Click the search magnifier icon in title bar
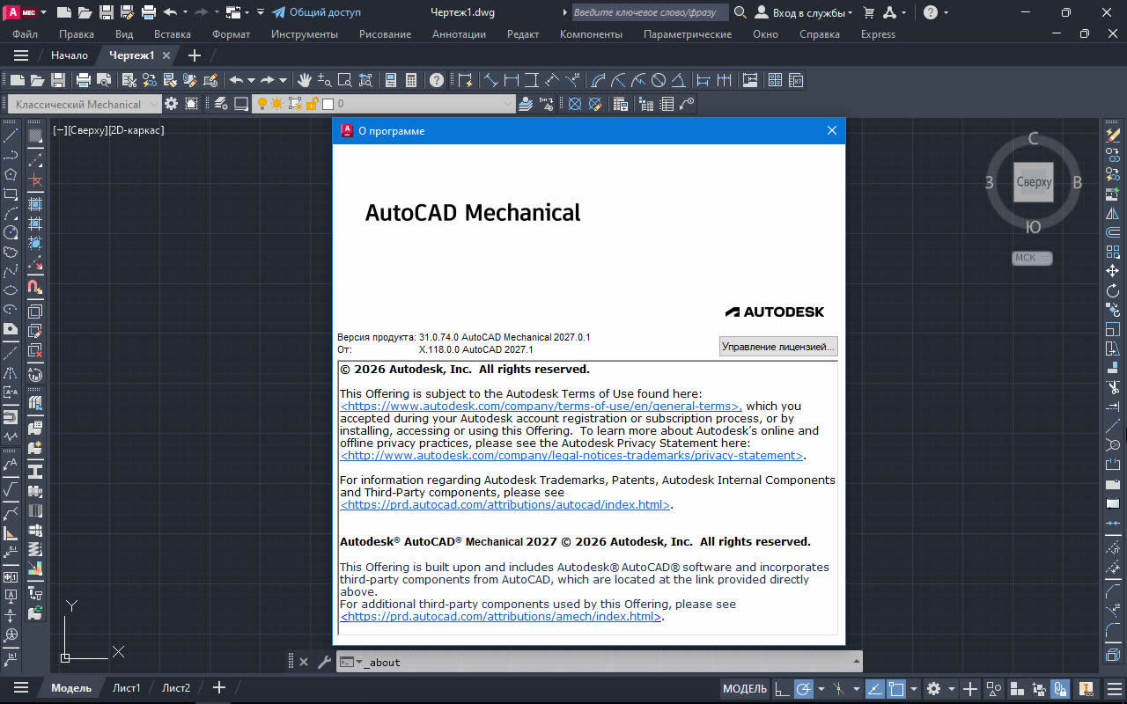The width and height of the screenshot is (1127, 704). pyautogui.click(x=740, y=12)
